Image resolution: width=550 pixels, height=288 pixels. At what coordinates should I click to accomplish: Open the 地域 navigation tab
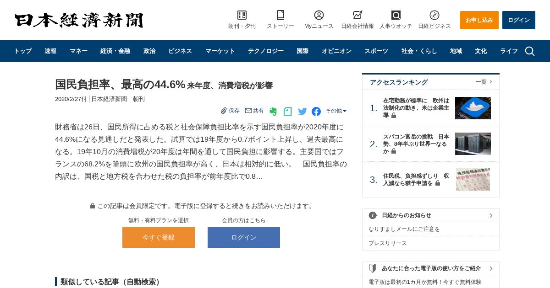pyautogui.click(x=456, y=51)
